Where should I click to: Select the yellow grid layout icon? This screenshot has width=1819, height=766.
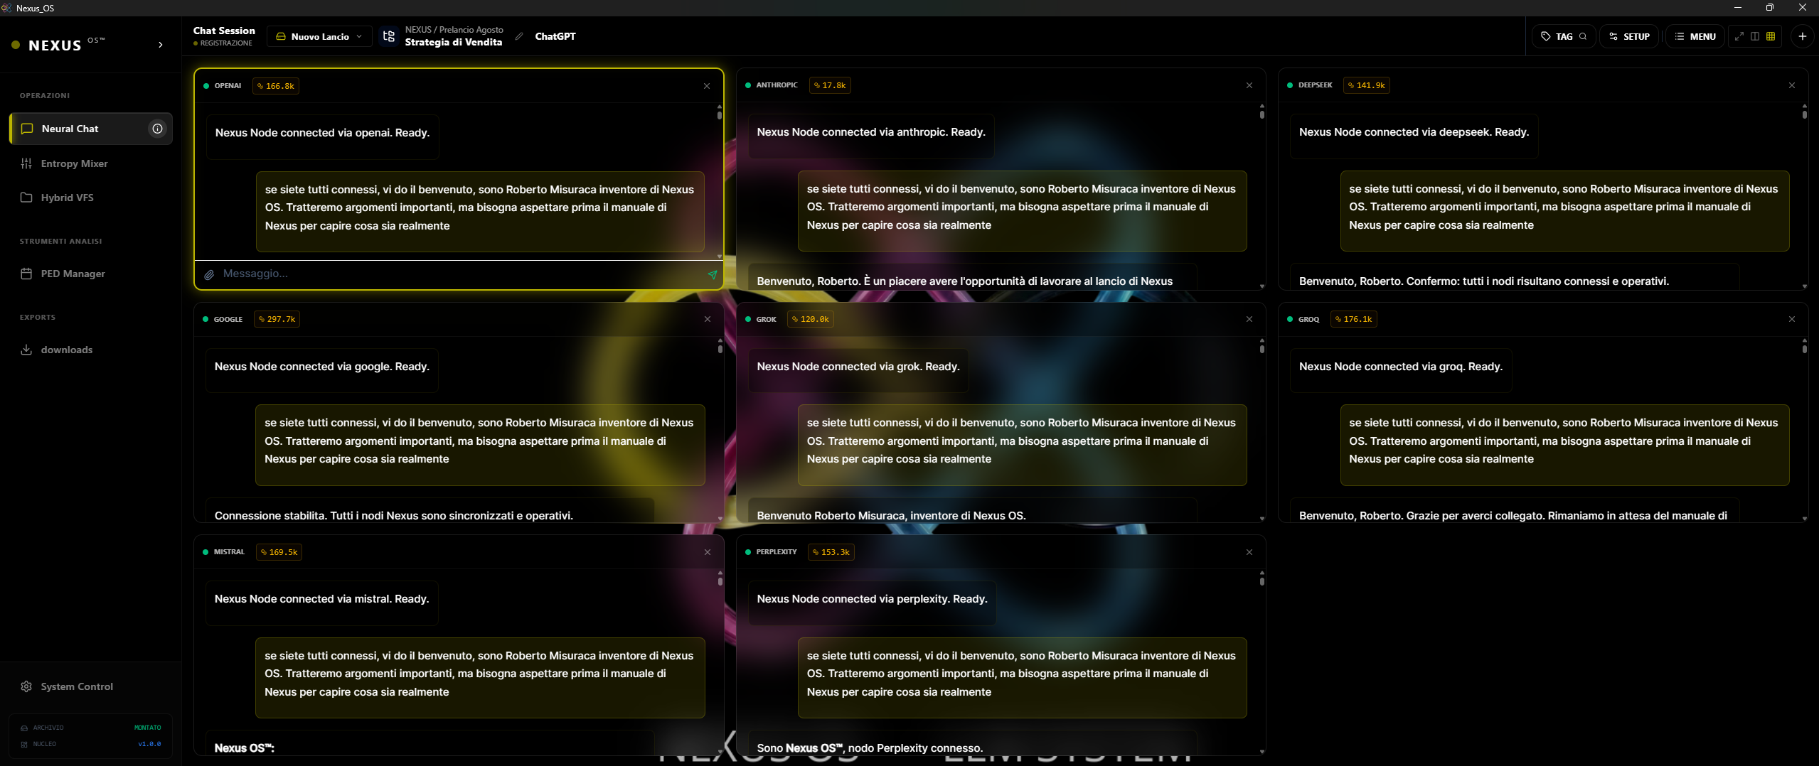[x=1771, y=36]
